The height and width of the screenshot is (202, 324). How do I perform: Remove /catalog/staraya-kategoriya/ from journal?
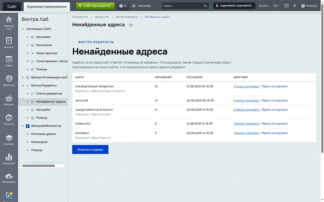[274, 86]
